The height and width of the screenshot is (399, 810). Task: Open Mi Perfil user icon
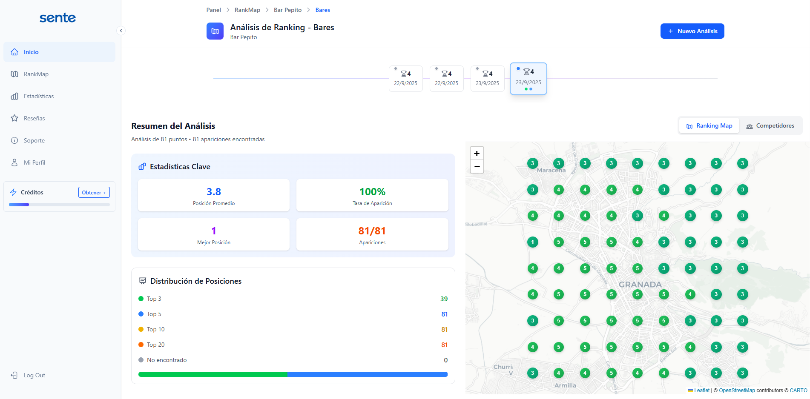point(14,162)
